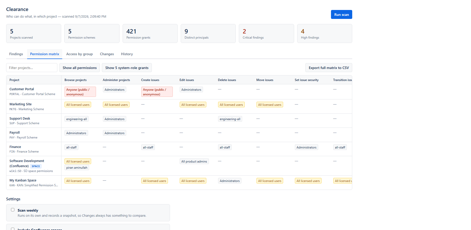Click Show all permissions button

pos(80,68)
